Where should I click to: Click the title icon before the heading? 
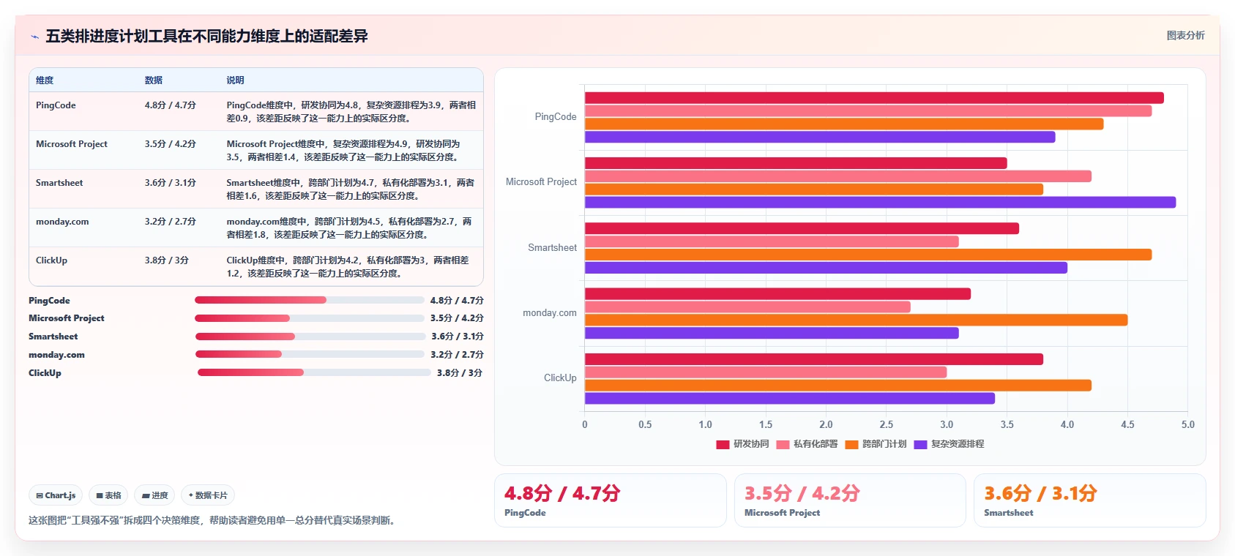pyautogui.click(x=34, y=37)
